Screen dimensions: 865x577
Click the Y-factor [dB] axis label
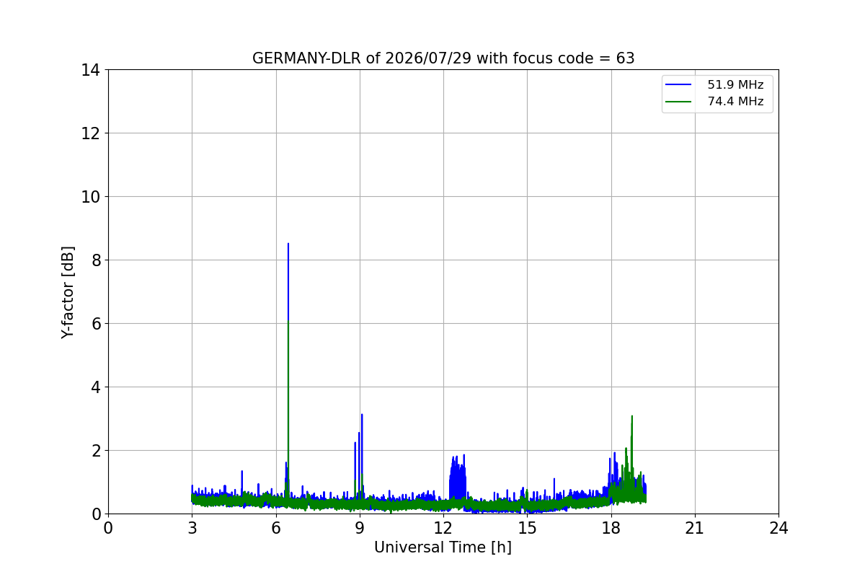tap(68, 292)
